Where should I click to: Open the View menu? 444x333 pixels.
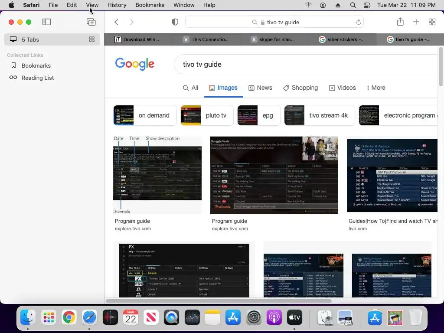pos(92,5)
